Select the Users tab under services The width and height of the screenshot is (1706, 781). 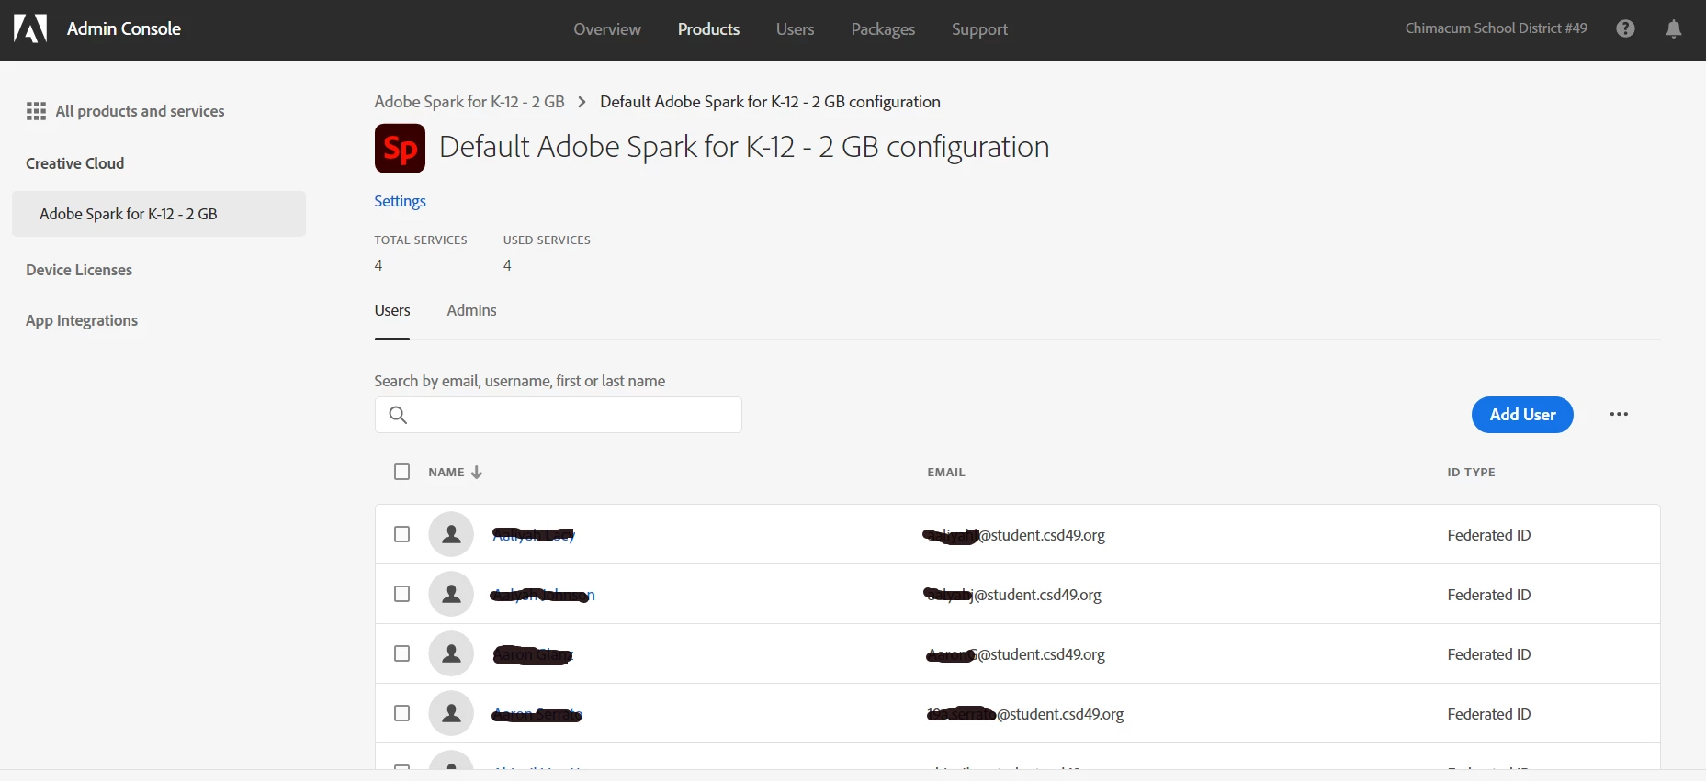click(x=392, y=310)
